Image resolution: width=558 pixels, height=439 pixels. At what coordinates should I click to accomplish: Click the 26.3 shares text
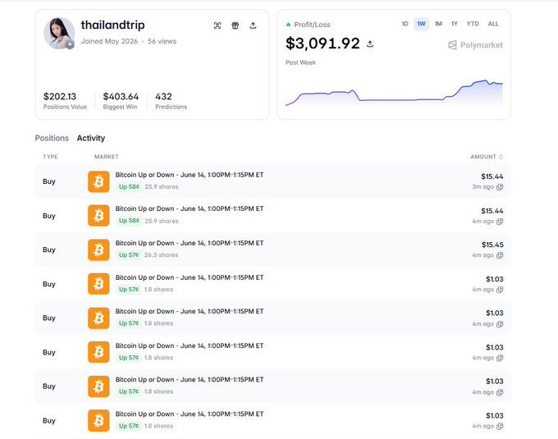point(161,255)
